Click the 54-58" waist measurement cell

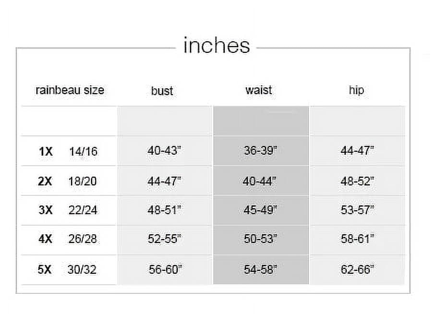click(x=260, y=269)
